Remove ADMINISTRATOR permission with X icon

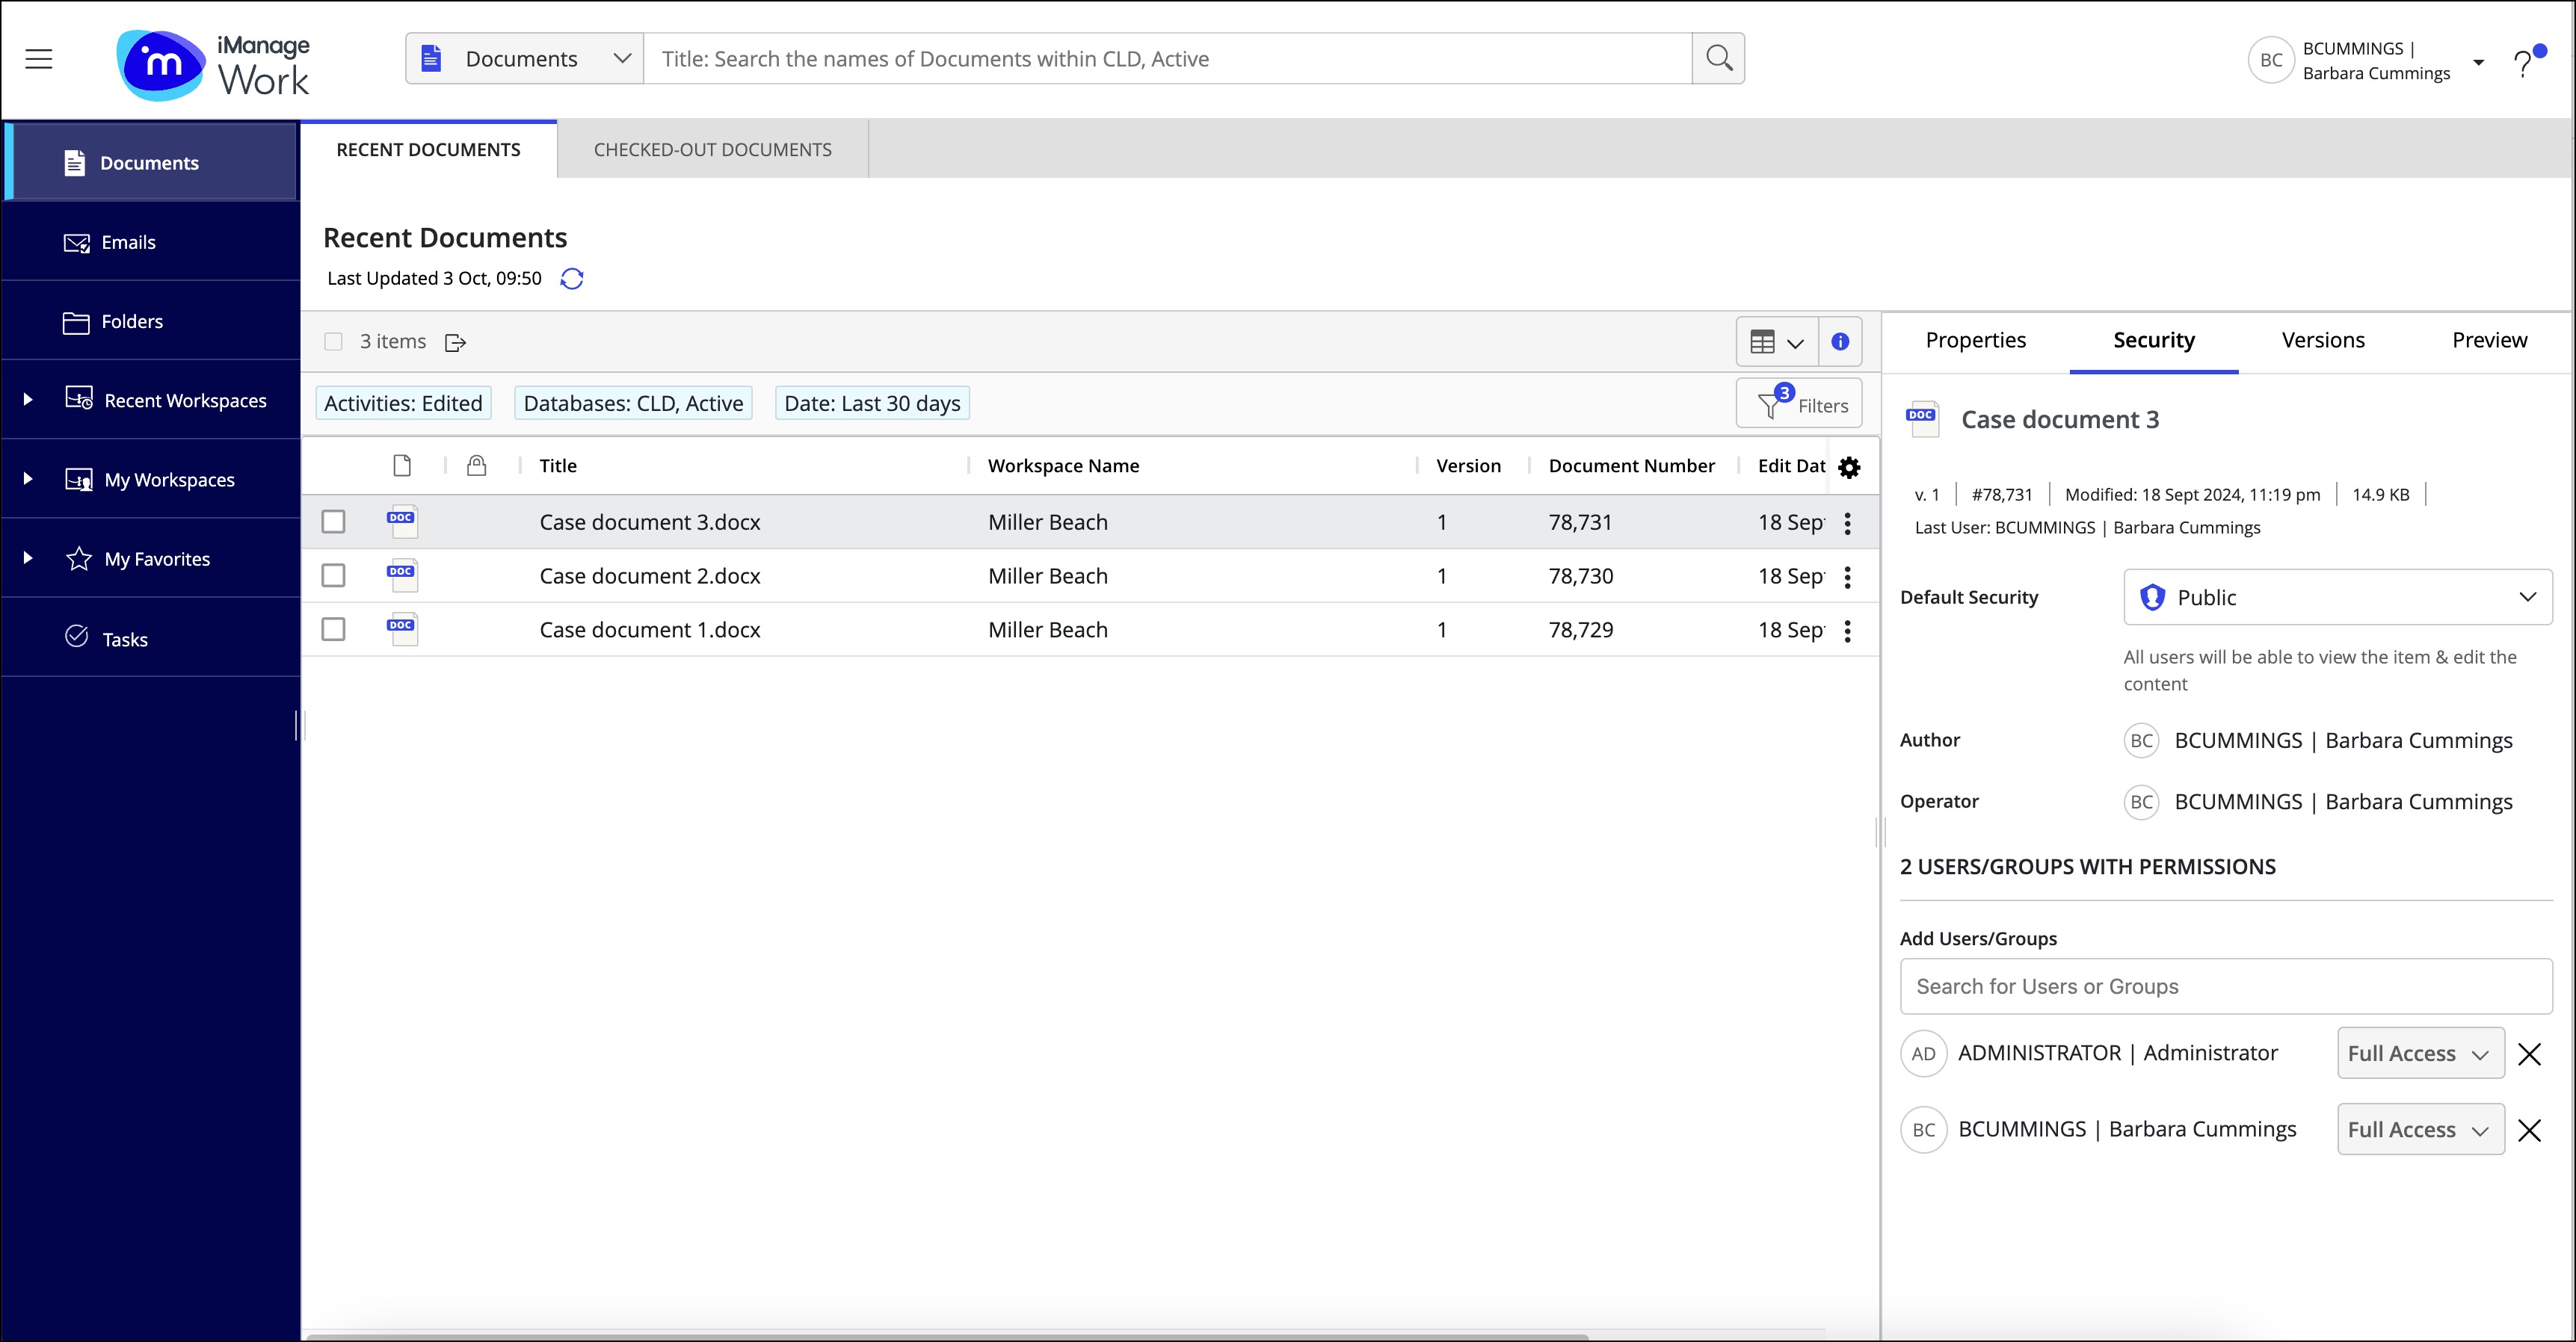2529,1054
